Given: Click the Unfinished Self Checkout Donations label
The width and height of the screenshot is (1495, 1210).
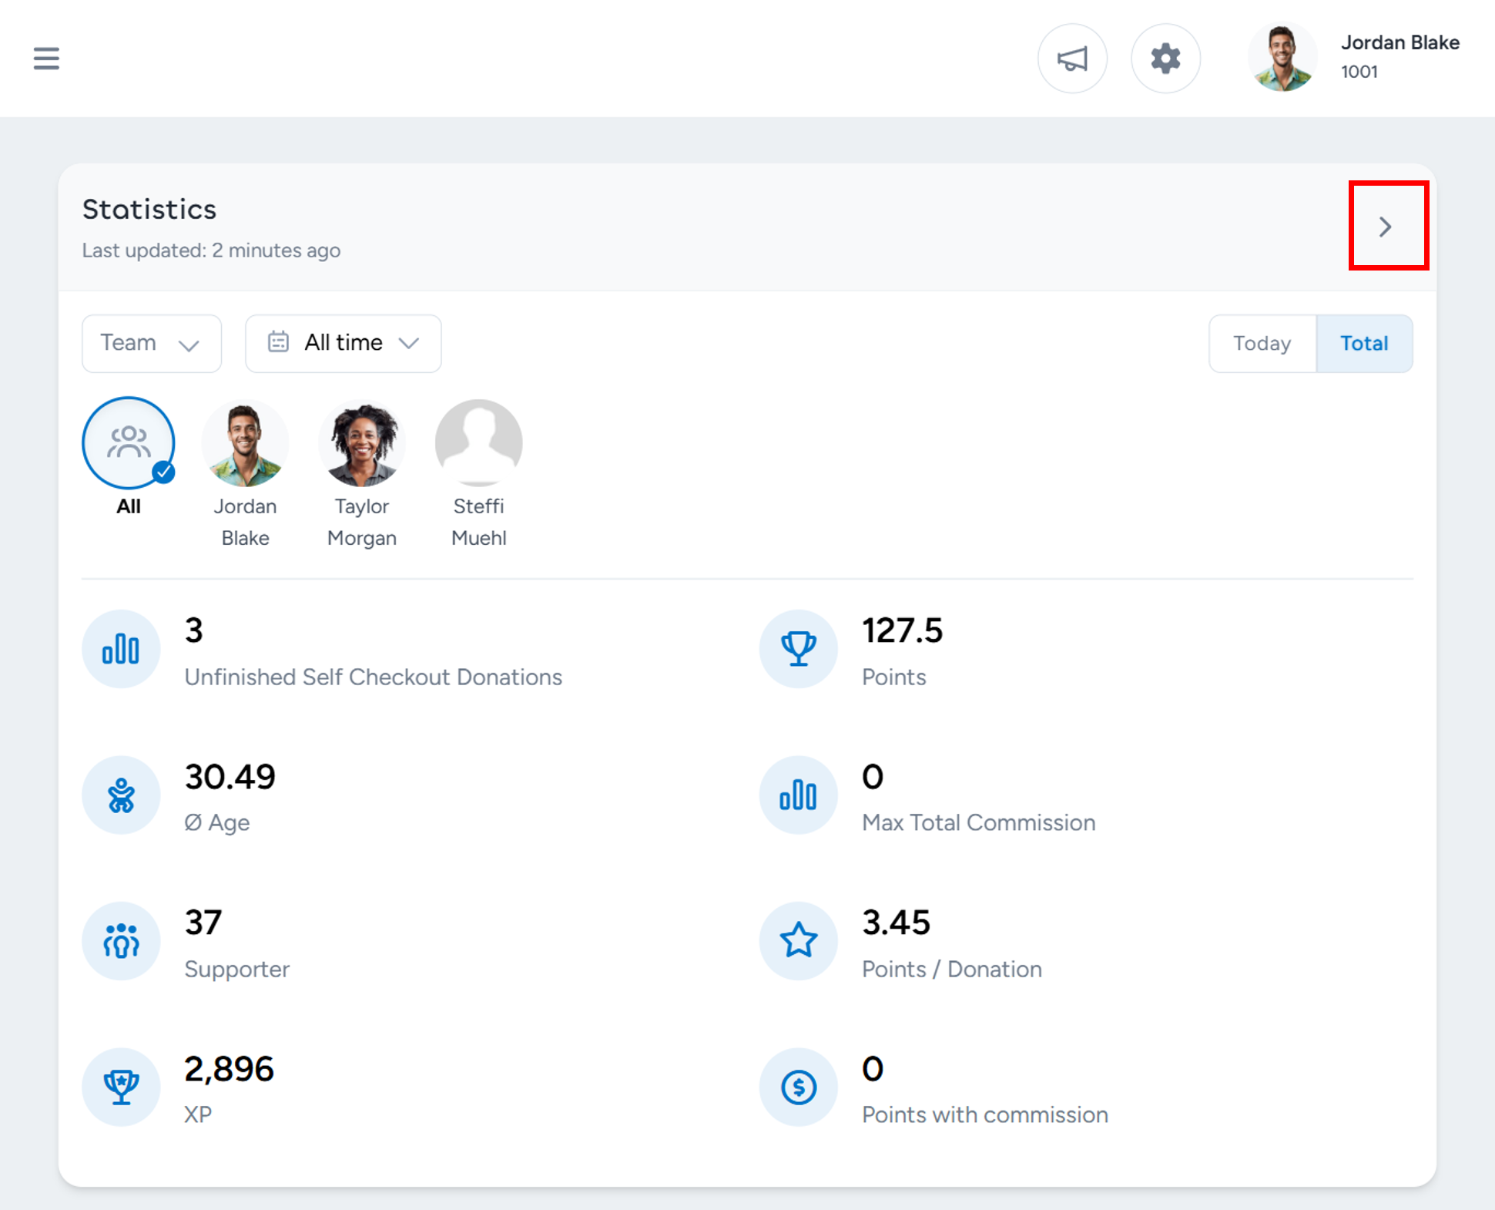Looking at the screenshot, I should click(x=374, y=677).
